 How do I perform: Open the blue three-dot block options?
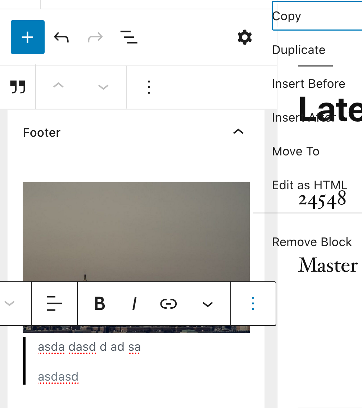click(x=253, y=303)
